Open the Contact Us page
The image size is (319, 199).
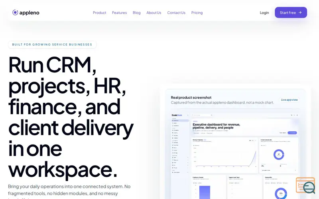(176, 13)
